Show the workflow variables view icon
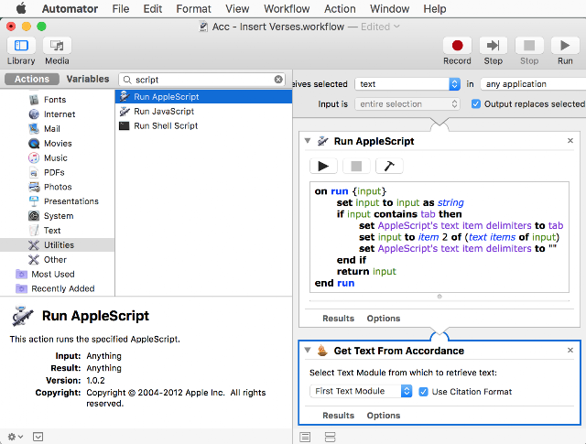The height and width of the screenshot is (444, 586). pyautogui.click(x=330, y=437)
